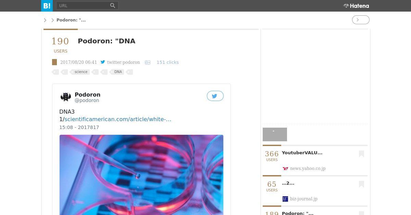Click the search magnifier icon
This screenshot has width=411, height=215.
pos(113,5)
